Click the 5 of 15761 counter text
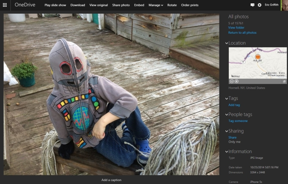 (236, 23)
